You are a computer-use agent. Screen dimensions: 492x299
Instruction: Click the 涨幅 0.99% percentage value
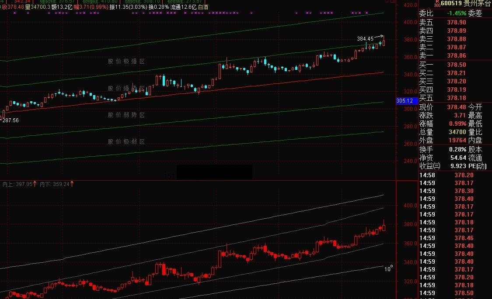pos(457,124)
